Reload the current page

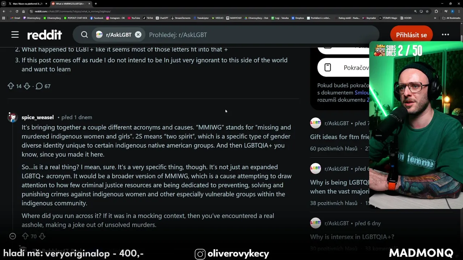coord(17,11)
